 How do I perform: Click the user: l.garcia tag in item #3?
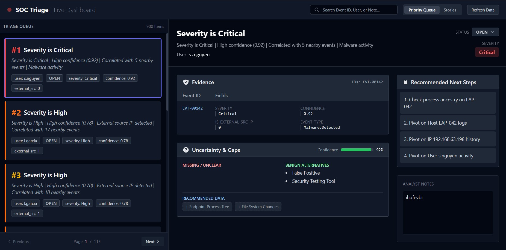tap(26, 203)
